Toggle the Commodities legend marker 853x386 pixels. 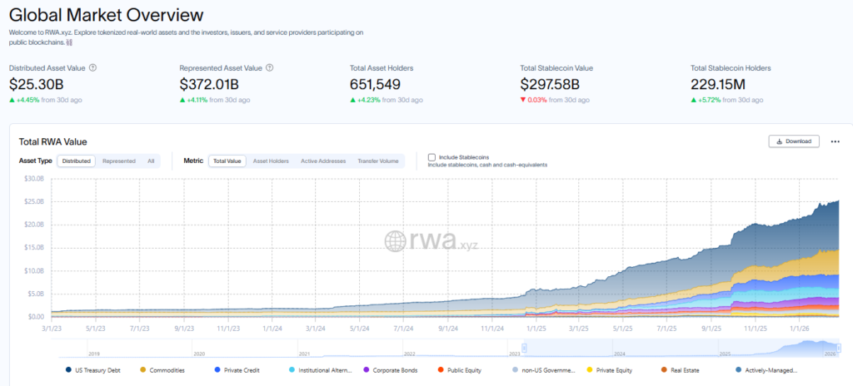click(142, 370)
